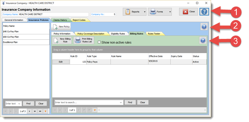Viewport: 249px width, 122px height.
Task: Go to previous record in policy list pager
Action: 16,111
